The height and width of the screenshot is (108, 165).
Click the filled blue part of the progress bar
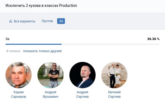tap(34, 44)
